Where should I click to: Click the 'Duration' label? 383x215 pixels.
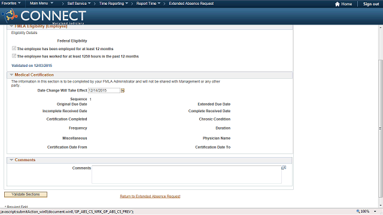pos(223,128)
